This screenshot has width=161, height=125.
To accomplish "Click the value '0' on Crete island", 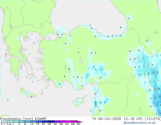I will click(x=31, y=97).
